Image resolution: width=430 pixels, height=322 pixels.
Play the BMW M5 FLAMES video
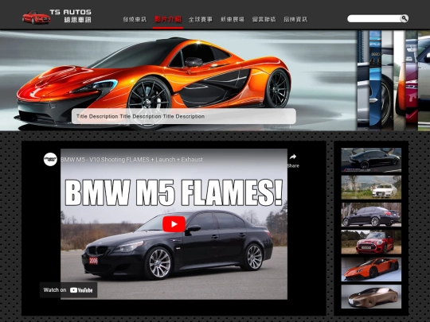coord(174,224)
